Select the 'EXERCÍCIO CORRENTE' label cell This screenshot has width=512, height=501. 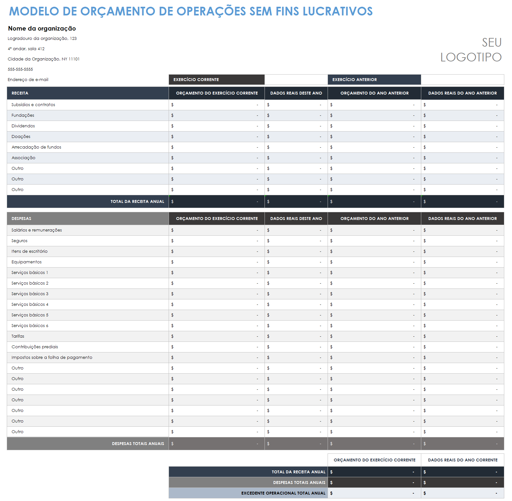click(217, 79)
